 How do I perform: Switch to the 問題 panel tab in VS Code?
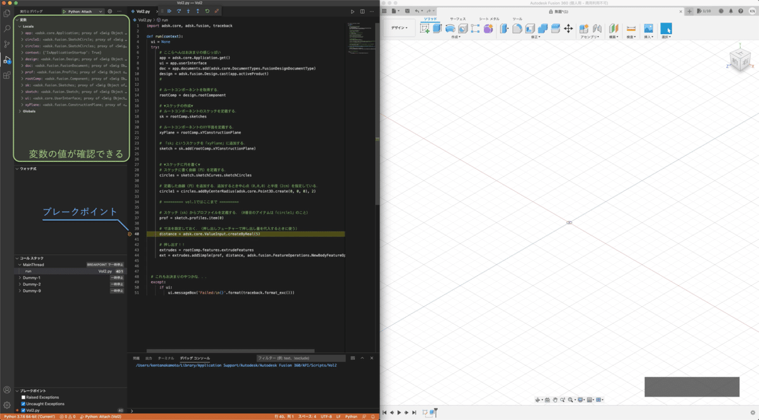pyautogui.click(x=136, y=358)
